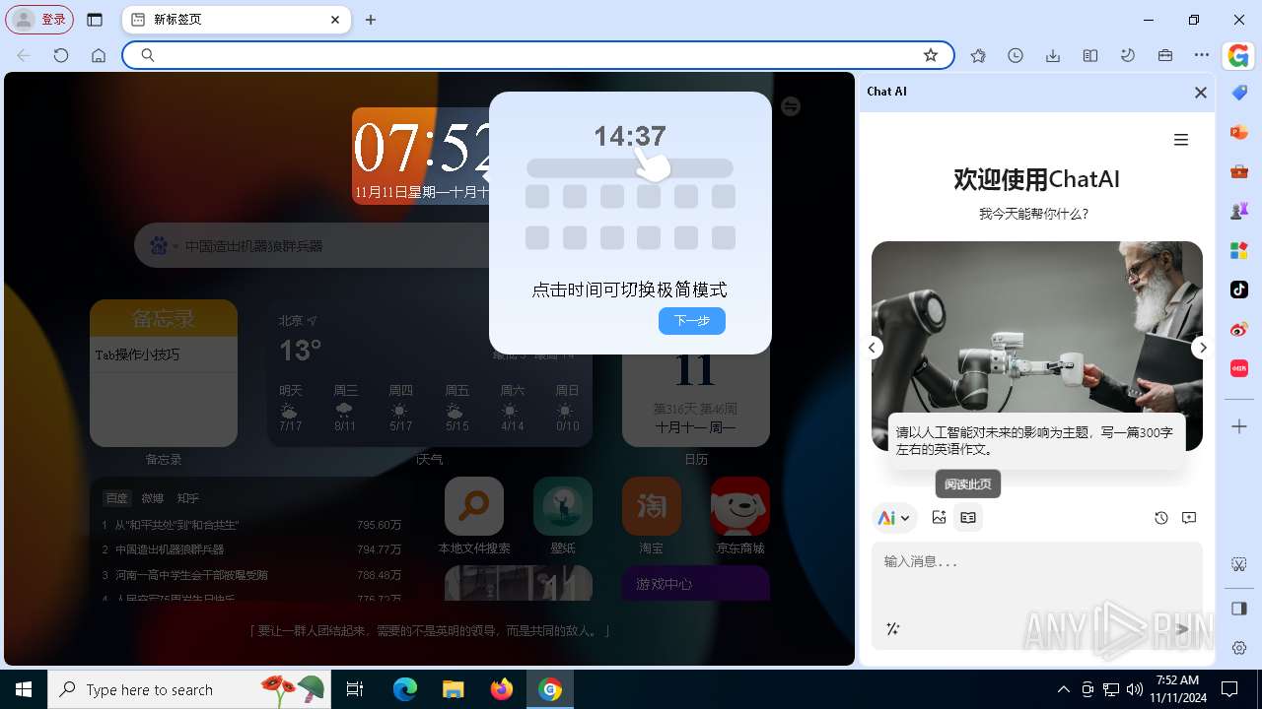Open Microsoft Edge from taskbar
1262x709 pixels.
(x=405, y=689)
